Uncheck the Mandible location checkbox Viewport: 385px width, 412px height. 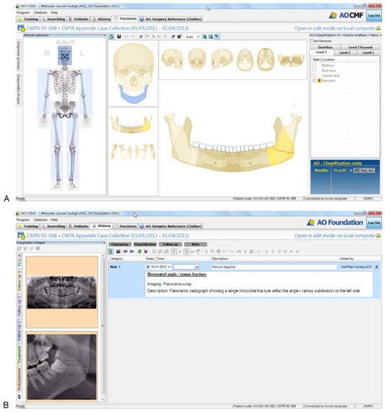314,81
